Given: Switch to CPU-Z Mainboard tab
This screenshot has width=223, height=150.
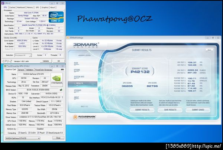Looking at the screenshot, I should point(21,7).
